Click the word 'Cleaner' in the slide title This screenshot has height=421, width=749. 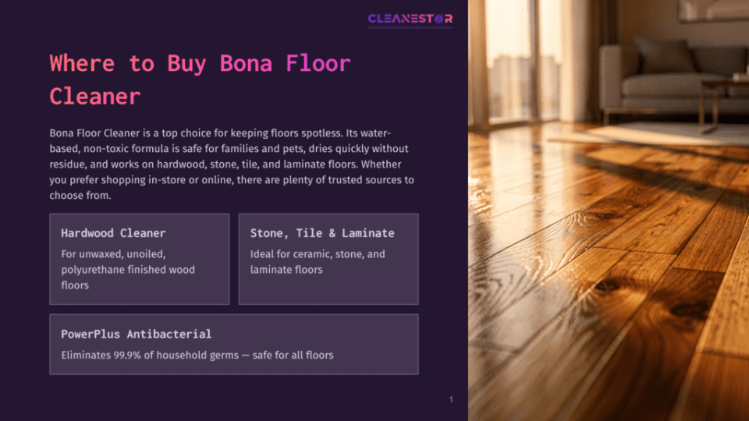tap(95, 96)
